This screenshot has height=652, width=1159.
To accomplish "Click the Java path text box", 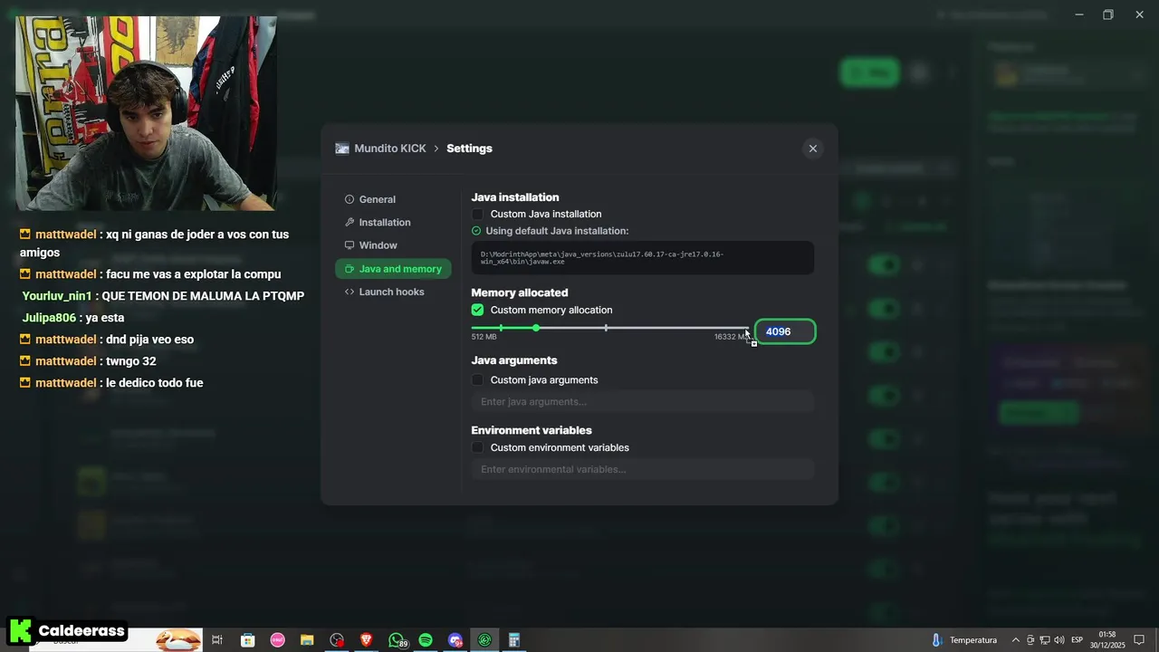I will coord(642,258).
